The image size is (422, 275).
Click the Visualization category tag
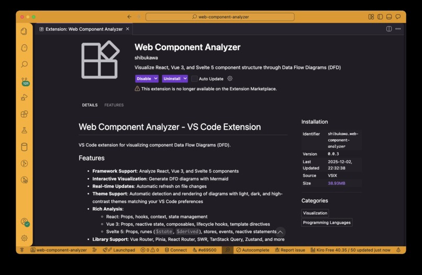coord(315,213)
